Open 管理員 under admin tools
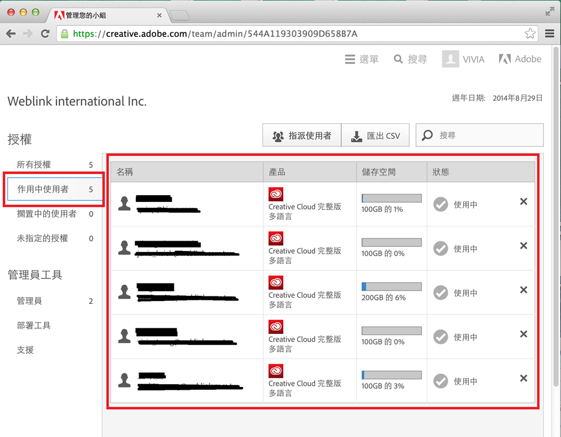Image resolution: width=561 pixels, height=437 pixels. [x=55, y=301]
